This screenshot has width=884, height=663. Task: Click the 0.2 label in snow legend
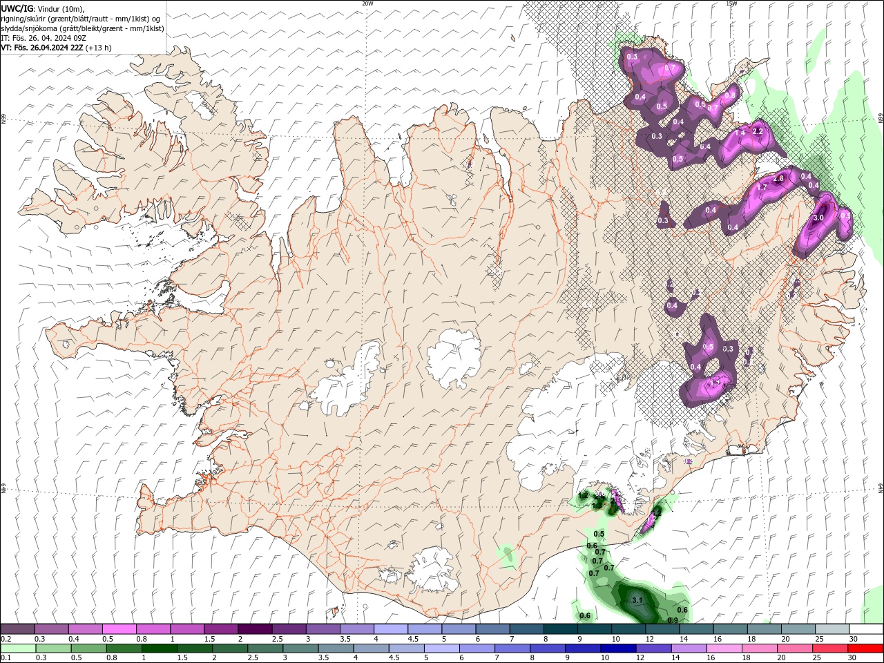(x=6, y=639)
